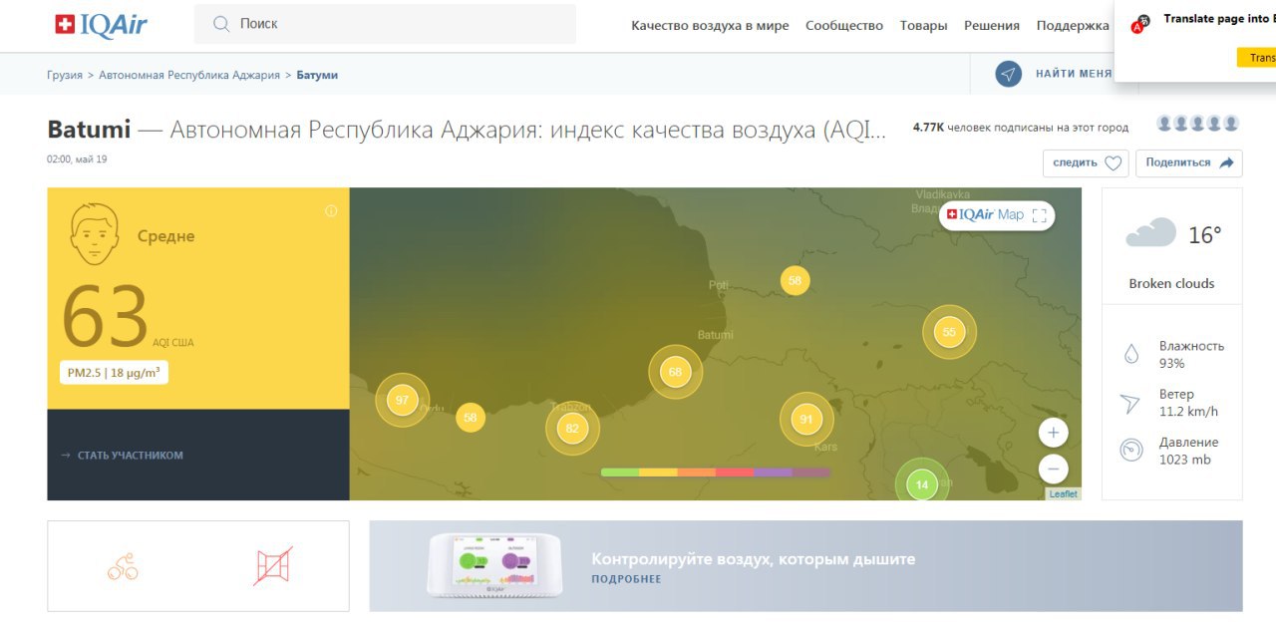Zoom out the map with minus
The width and height of the screenshot is (1276, 630).
(x=1053, y=469)
